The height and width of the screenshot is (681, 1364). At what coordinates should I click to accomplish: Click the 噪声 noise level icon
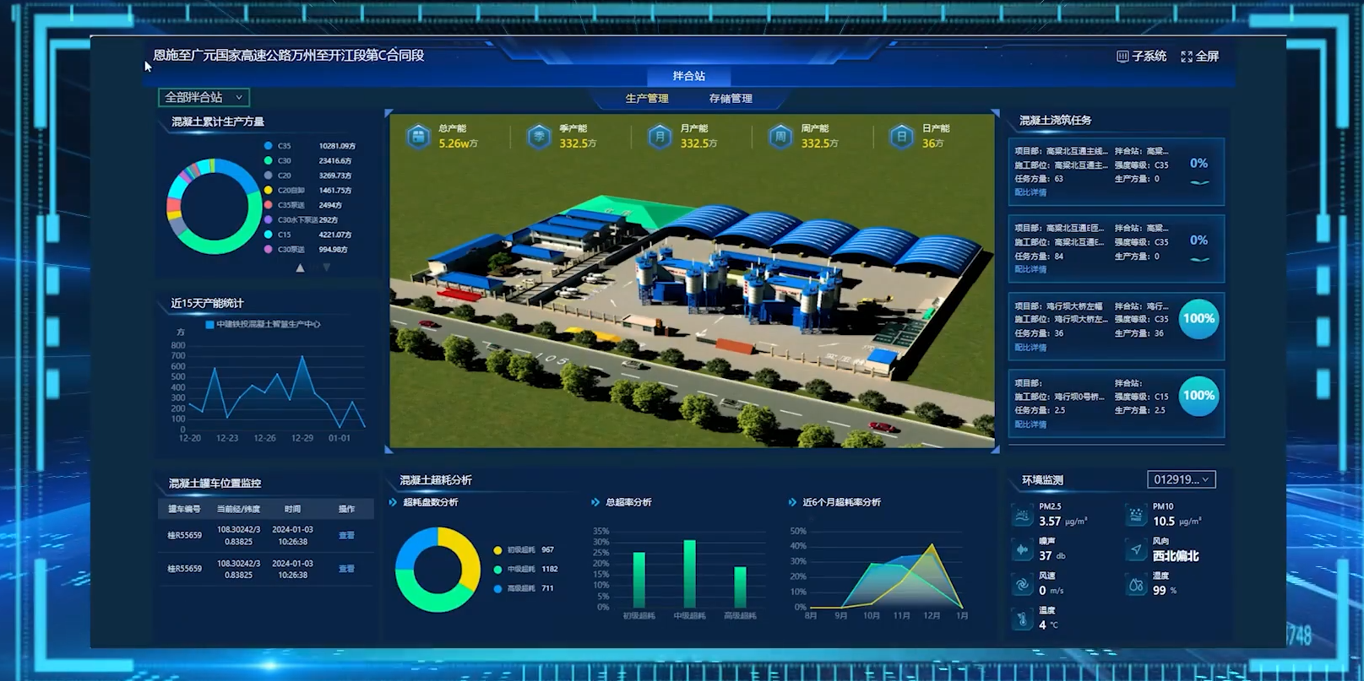coord(1022,549)
